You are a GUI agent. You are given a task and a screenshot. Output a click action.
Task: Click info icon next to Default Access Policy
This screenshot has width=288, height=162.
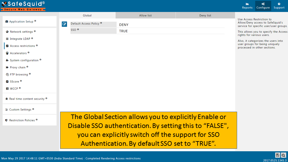(x=101, y=23)
